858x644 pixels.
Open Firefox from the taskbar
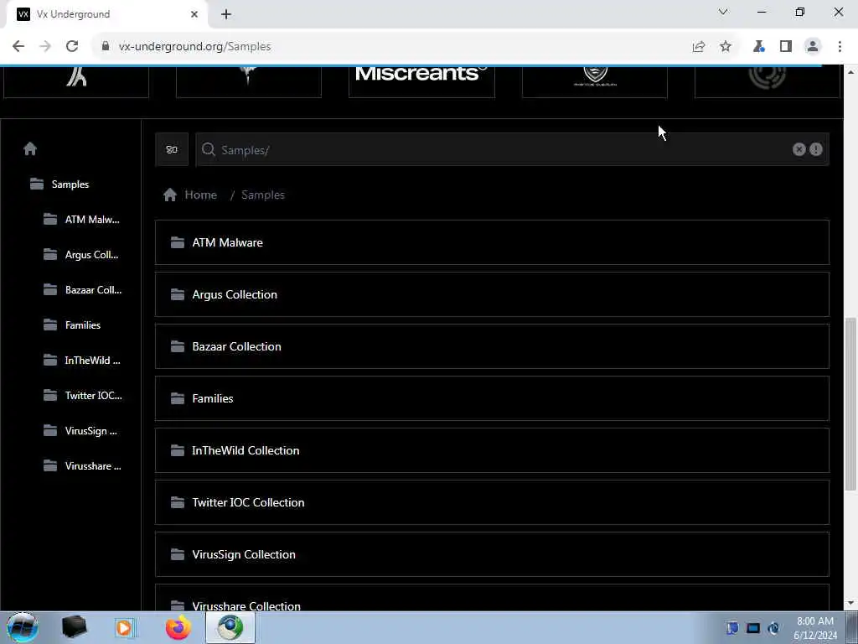coord(178,627)
